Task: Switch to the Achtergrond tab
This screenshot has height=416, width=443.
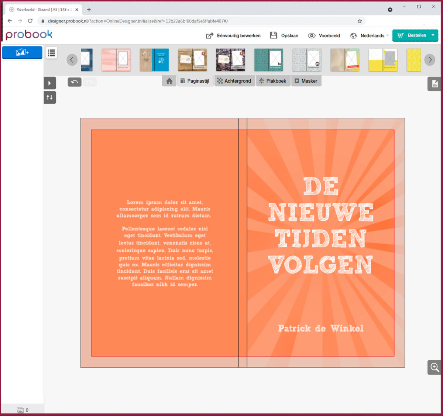Action: 235,81
